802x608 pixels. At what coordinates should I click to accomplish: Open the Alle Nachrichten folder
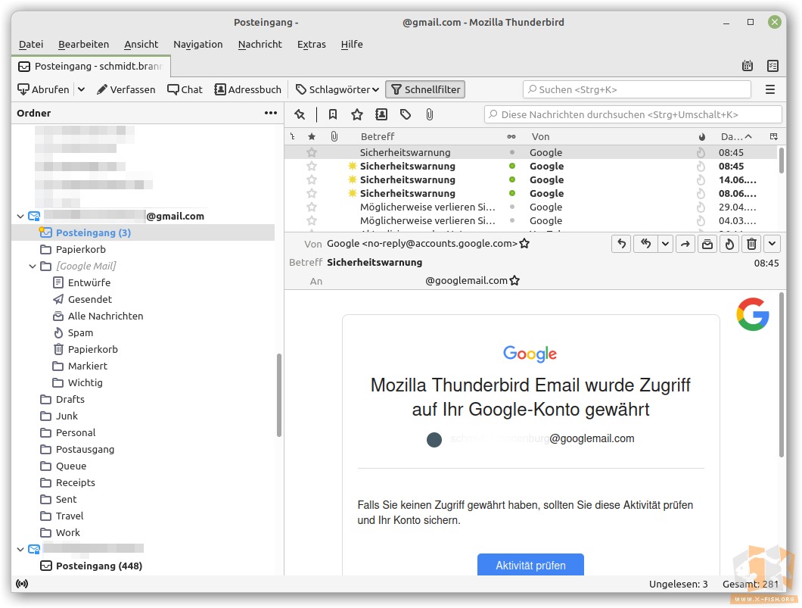tap(98, 316)
